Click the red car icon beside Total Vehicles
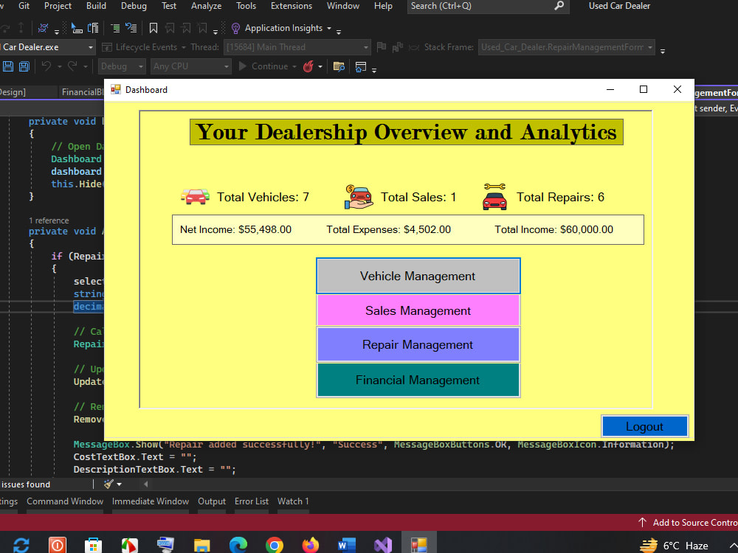Image resolution: width=738 pixels, height=553 pixels. 195,197
